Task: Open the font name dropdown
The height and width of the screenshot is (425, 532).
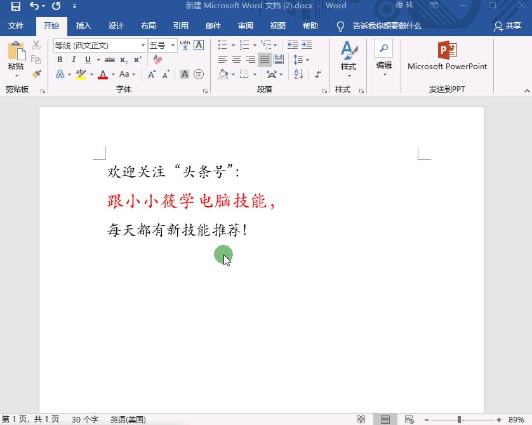Action: pyautogui.click(x=143, y=45)
